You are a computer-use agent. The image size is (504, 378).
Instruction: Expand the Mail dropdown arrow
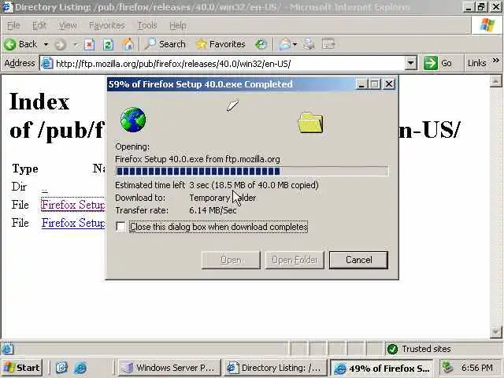point(295,44)
